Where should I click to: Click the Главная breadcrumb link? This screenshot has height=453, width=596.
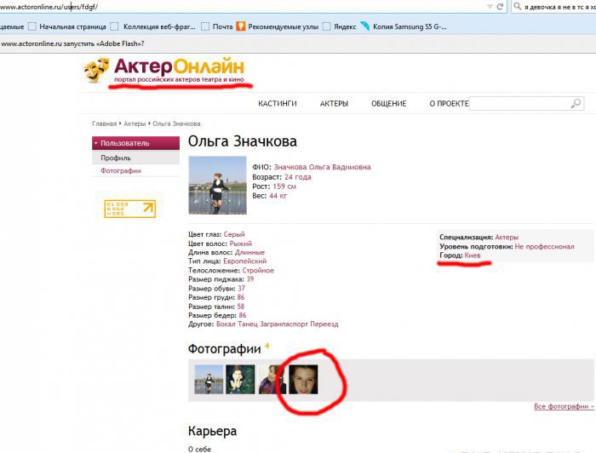coord(104,123)
